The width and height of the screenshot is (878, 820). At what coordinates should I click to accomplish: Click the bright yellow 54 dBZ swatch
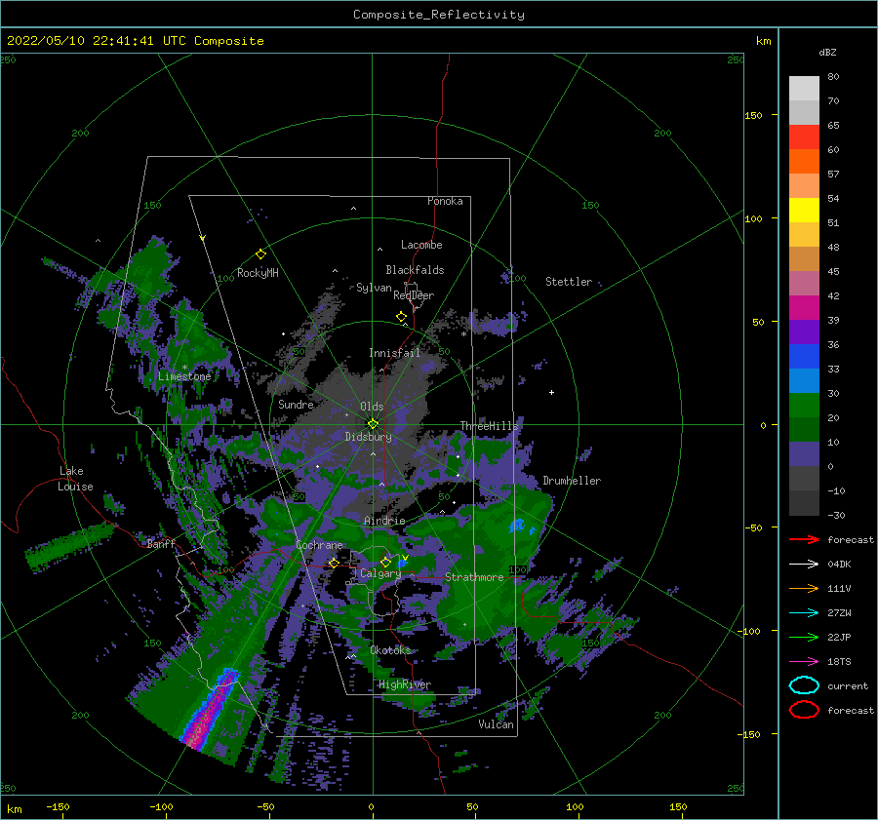(x=804, y=210)
